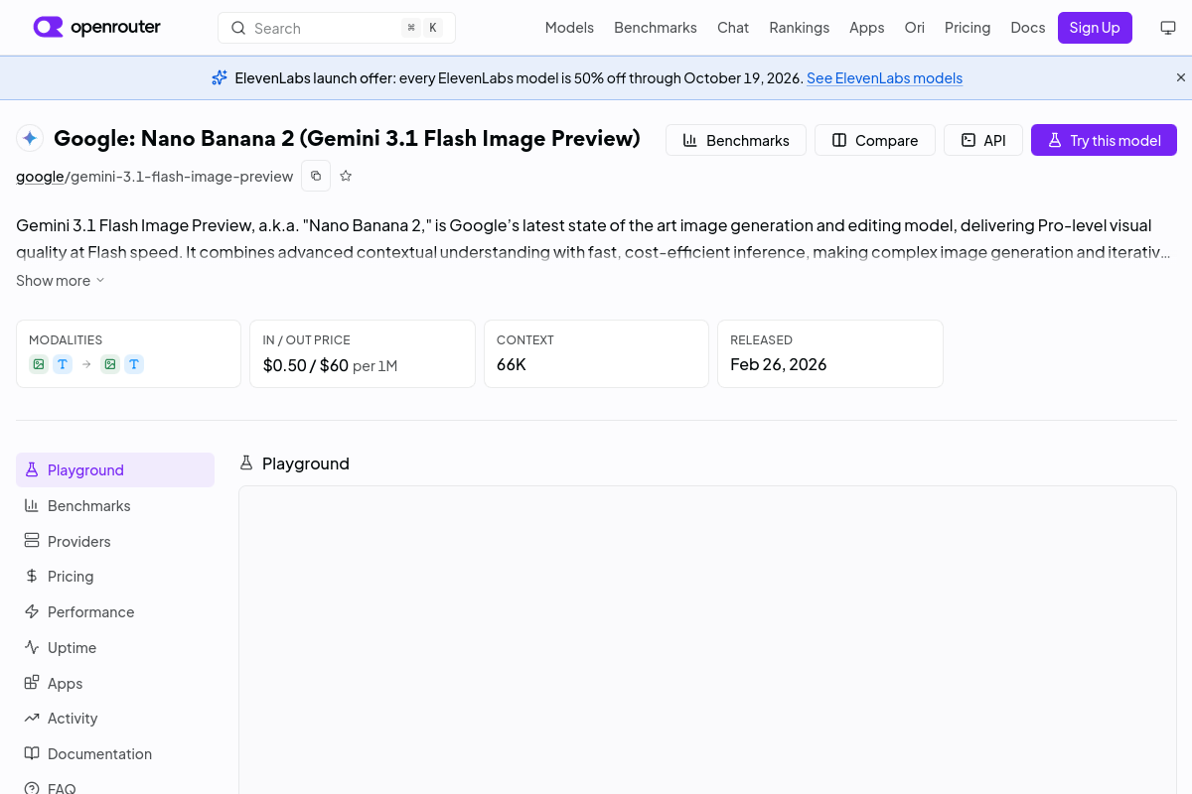Image resolution: width=1192 pixels, height=794 pixels.
Task: Click the search magnifier icon
Action: [238, 28]
